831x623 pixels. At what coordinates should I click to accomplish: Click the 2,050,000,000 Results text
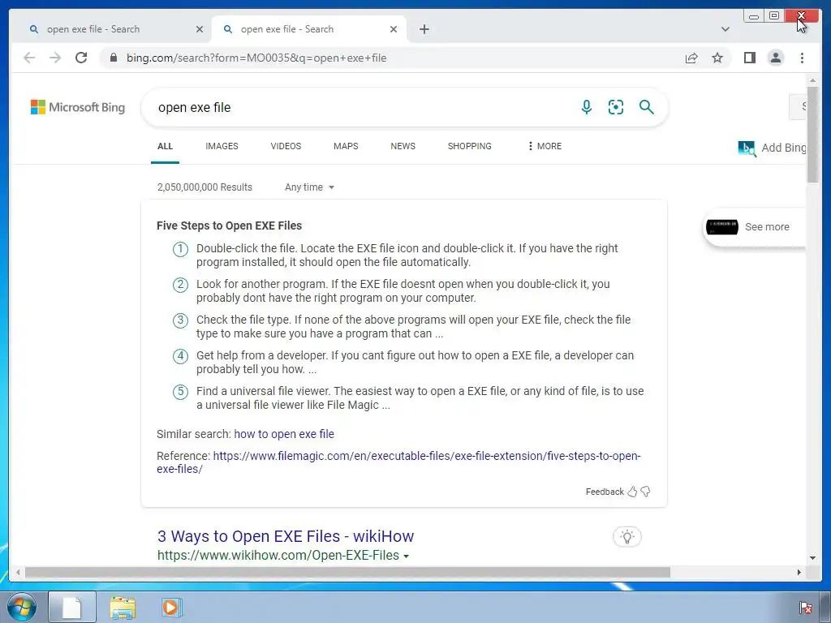205,187
